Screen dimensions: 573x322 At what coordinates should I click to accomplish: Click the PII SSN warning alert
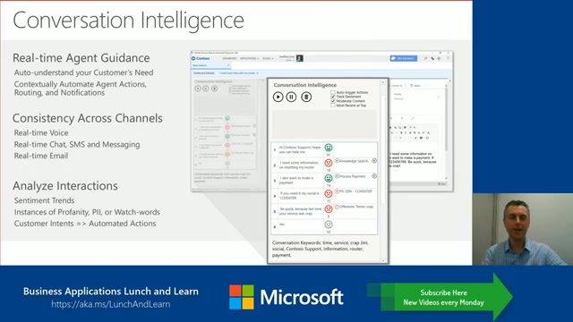tap(354, 191)
